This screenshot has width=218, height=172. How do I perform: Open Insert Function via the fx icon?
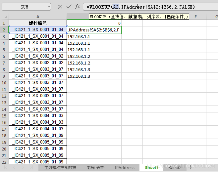click(x=78, y=7)
